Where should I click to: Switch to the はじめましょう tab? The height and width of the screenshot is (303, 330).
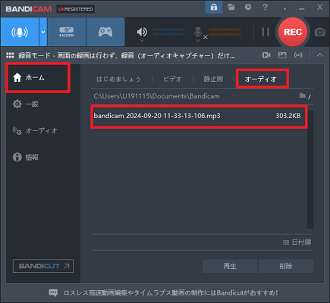(x=118, y=79)
